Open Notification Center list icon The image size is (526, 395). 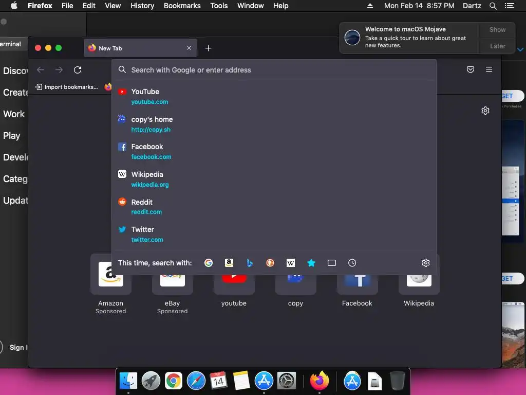pos(510,6)
